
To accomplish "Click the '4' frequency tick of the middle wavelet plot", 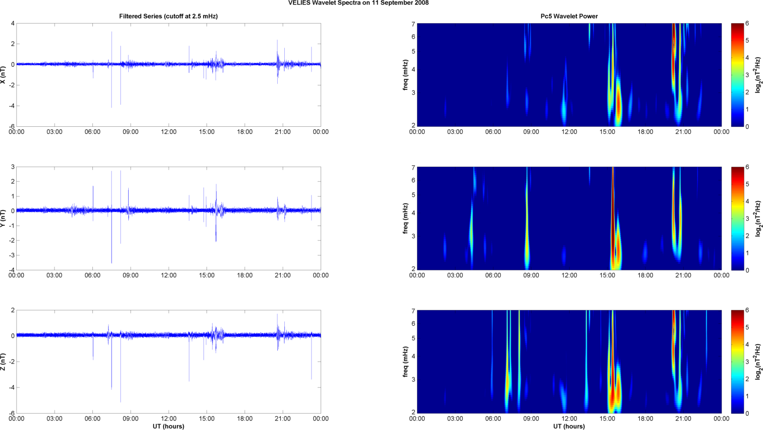I will 413,213.
